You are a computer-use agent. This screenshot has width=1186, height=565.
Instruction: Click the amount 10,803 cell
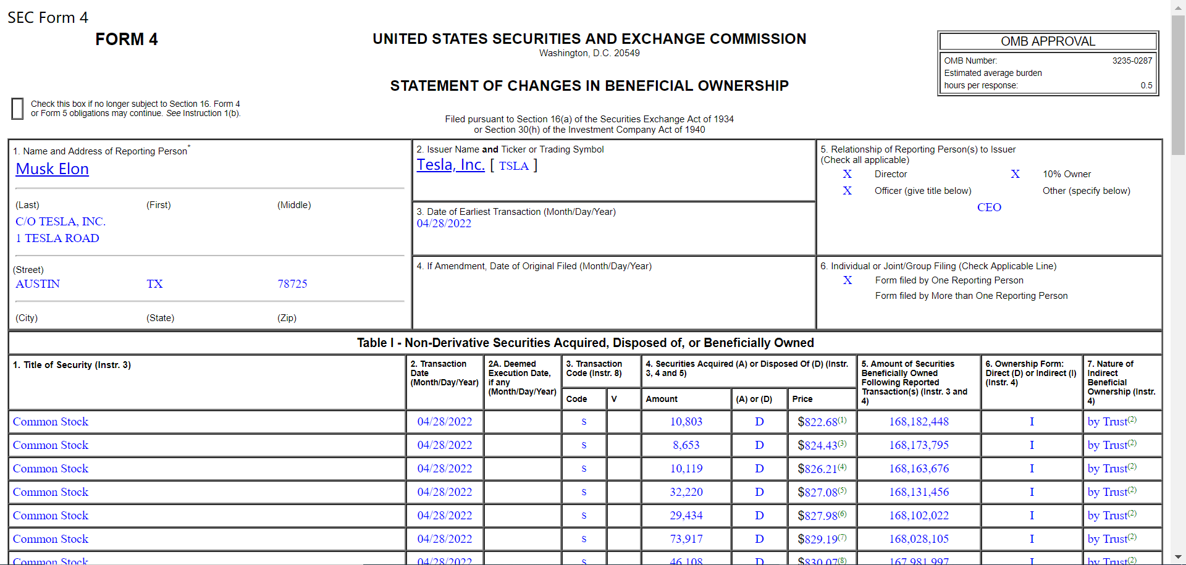pos(686,422)
